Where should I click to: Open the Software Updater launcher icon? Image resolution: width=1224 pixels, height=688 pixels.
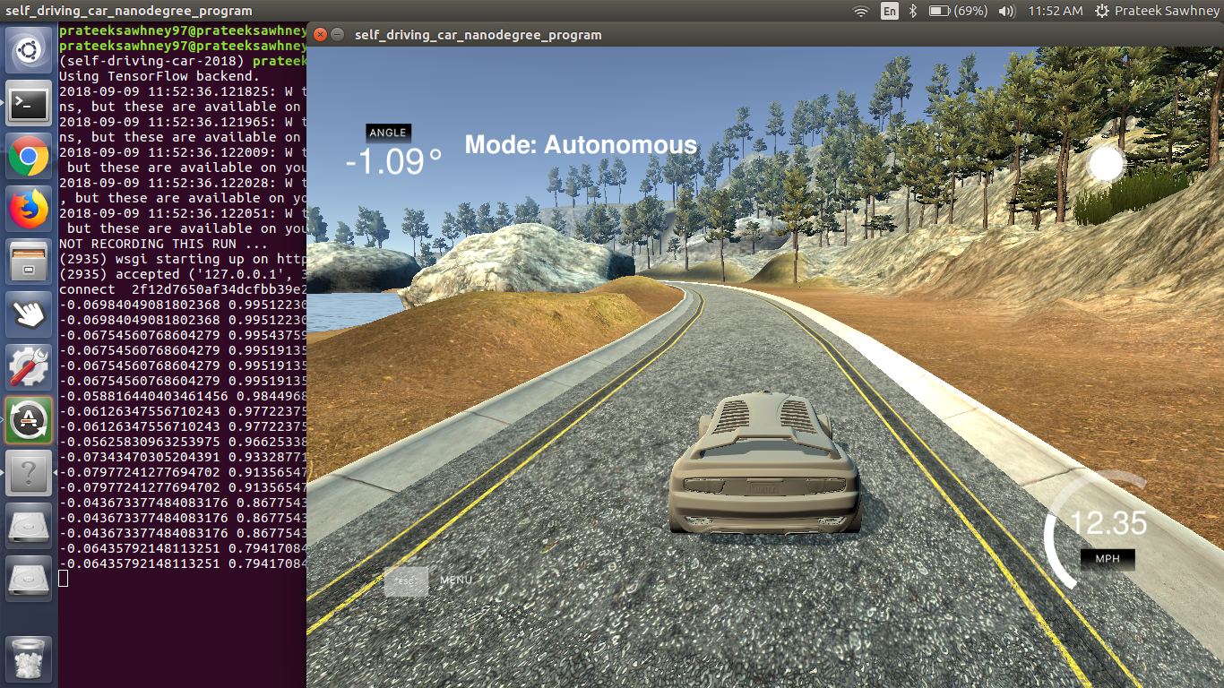coord(29,419)
